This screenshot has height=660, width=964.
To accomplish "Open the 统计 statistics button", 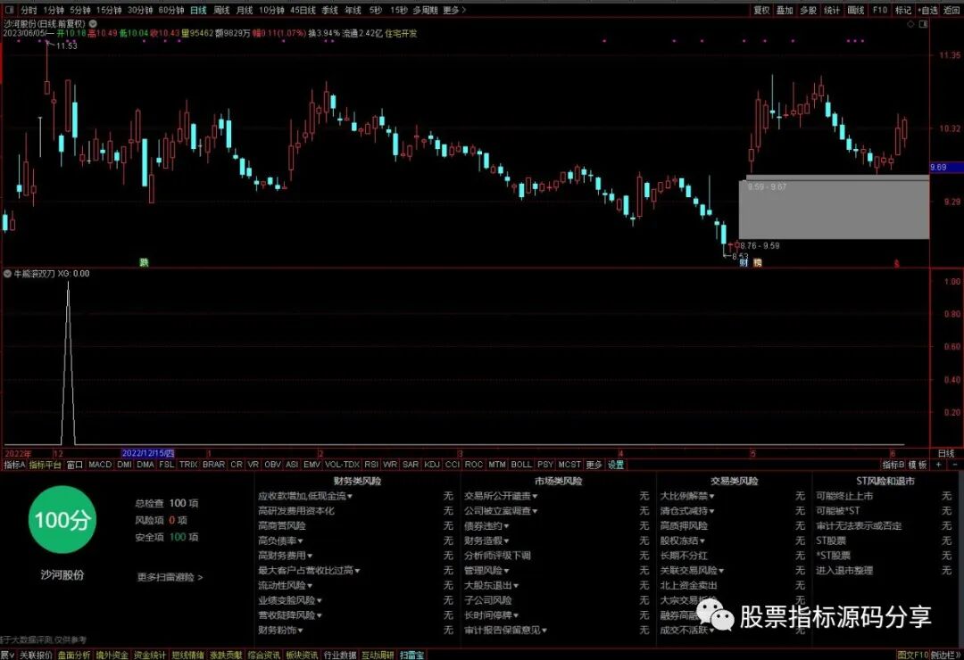I will click(832, 10).
